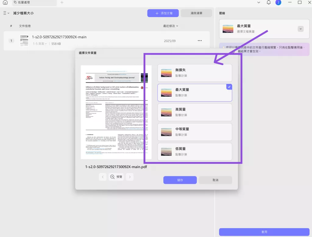Click the file name 1-s2.0-S097262921730092X-main.pdf label
This screenshot has width=312, height=237.
tap(116, 167)
